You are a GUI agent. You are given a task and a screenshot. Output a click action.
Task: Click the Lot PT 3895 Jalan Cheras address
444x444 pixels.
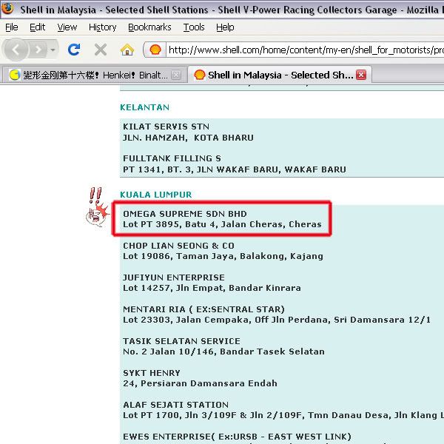222,224
